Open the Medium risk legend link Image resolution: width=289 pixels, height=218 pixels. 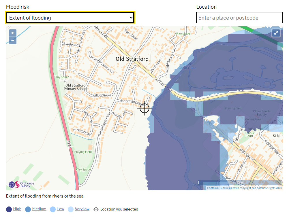click(x=39, y=209)
